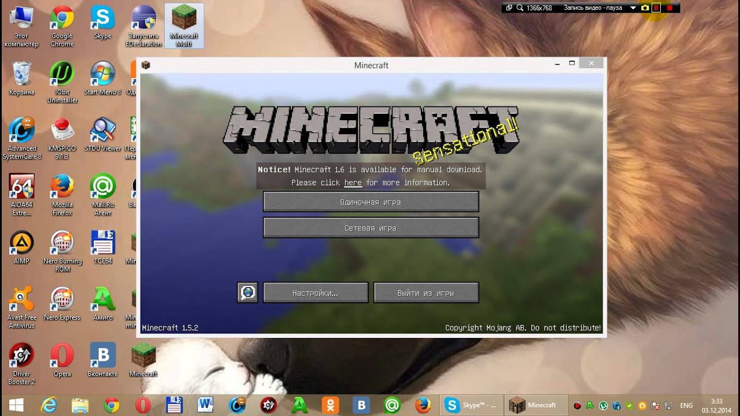Open the Вконтакте desktop shortcut
The height and width of the screenshot is (416, 740).
102,360
